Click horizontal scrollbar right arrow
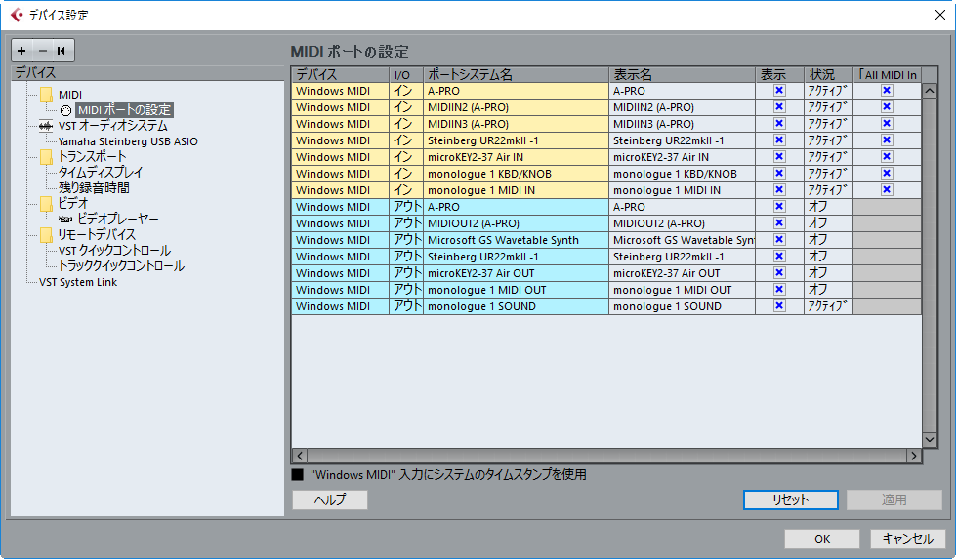This screenshot has height=559, width=956. (913, 456)
